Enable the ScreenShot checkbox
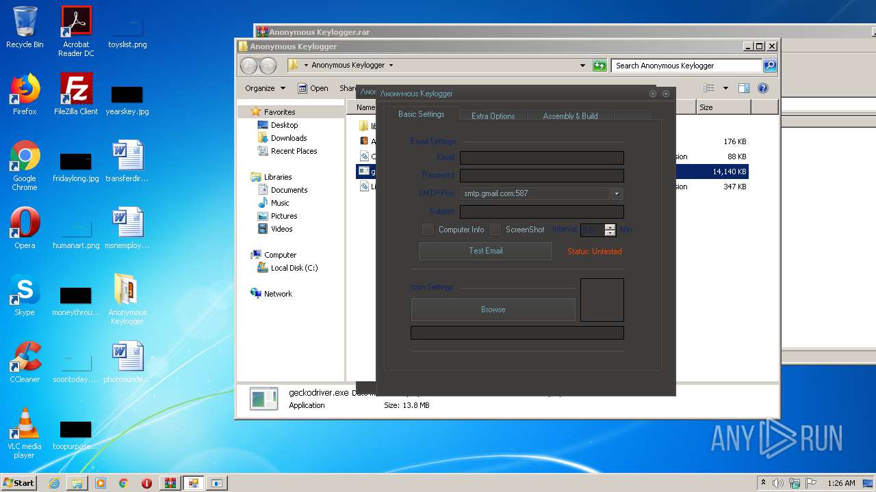 point(495,230)
